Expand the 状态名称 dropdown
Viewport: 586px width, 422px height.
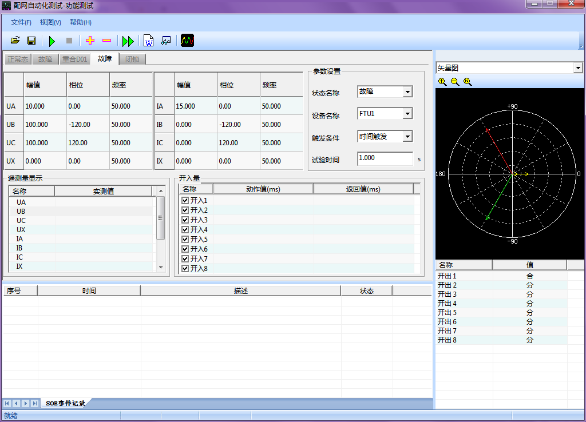407,92
